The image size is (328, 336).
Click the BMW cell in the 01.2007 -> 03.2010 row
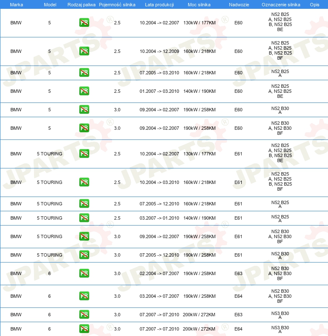click(16, 91)
